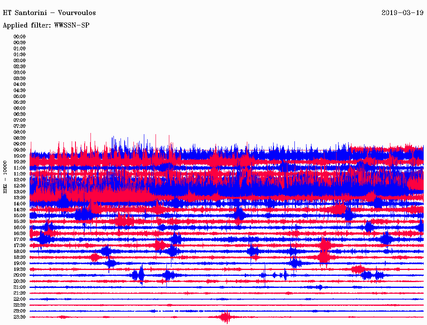Click the large red event on the 23:30 trace
427x325 pixels.
pos(226,317)
